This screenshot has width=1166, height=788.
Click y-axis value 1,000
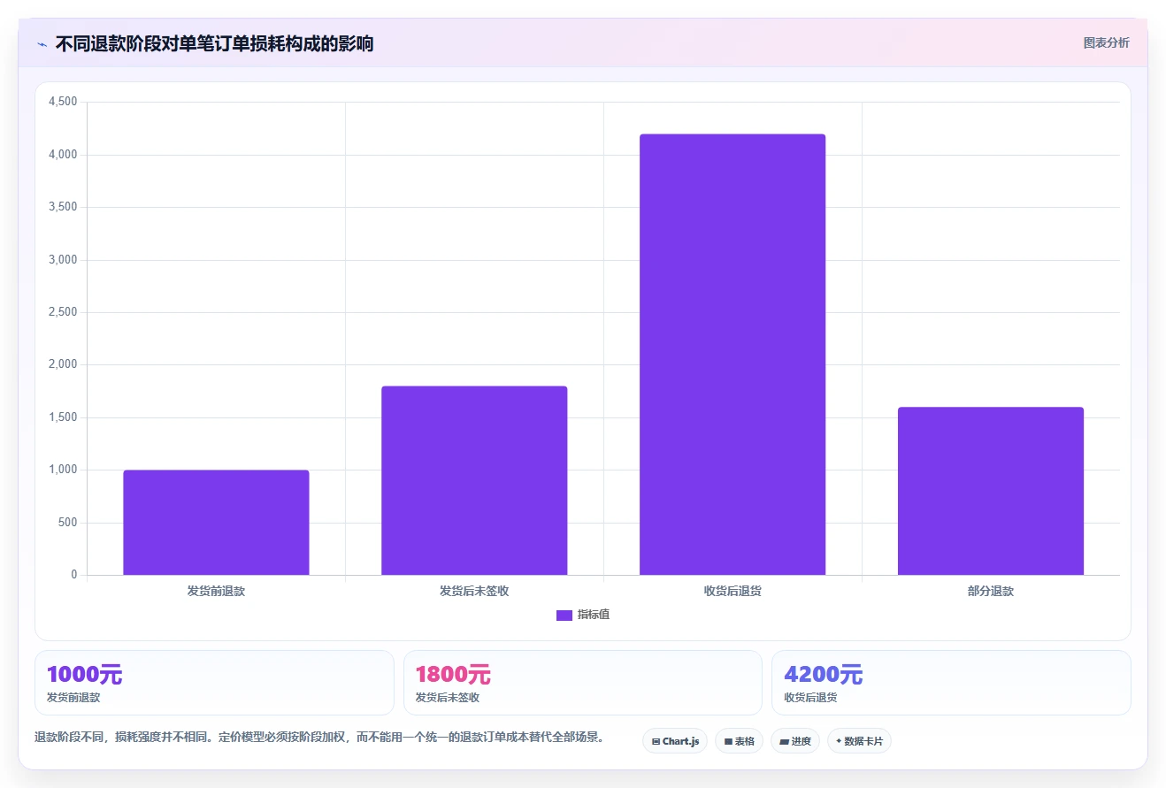[x=63, y=470]
